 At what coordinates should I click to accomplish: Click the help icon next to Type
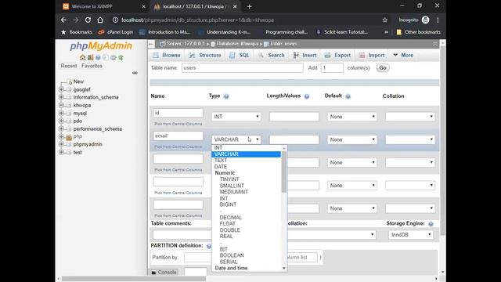coord(226,96)
